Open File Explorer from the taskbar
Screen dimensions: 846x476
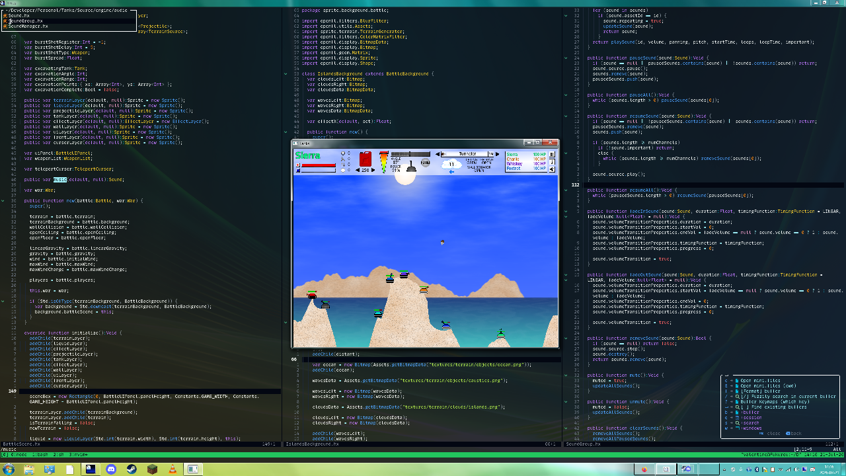coord(29,469)
